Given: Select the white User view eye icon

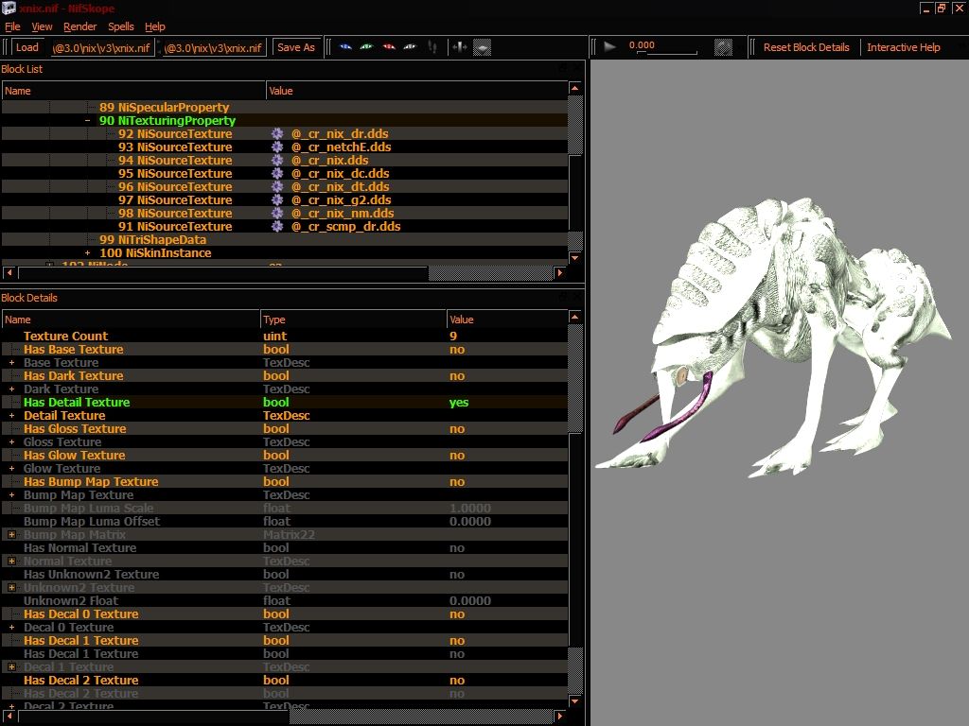Looking at the screenshot, I should (x=410, y=47).
